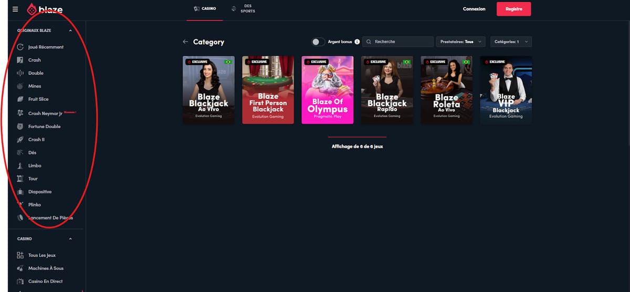
Task: Open Blaze Of Olympus game card
Action: (x=328, y=90)
